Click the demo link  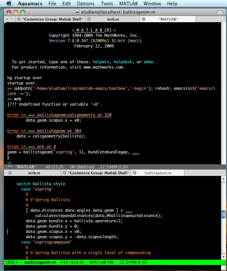(148, 62)
